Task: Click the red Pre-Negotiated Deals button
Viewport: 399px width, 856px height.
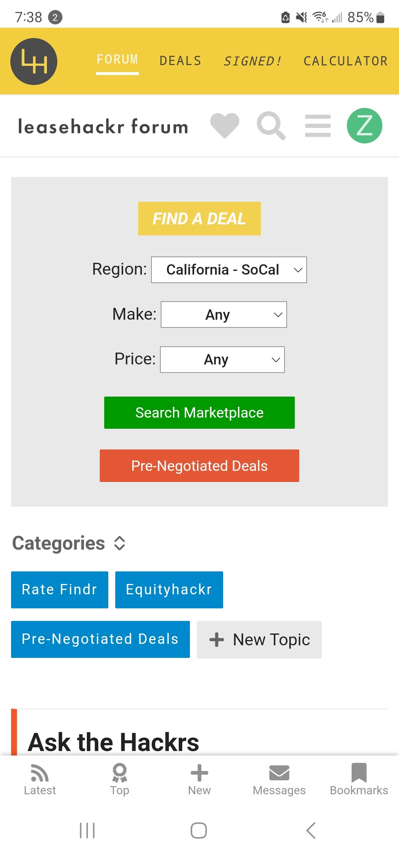Action: coord(199,466)
